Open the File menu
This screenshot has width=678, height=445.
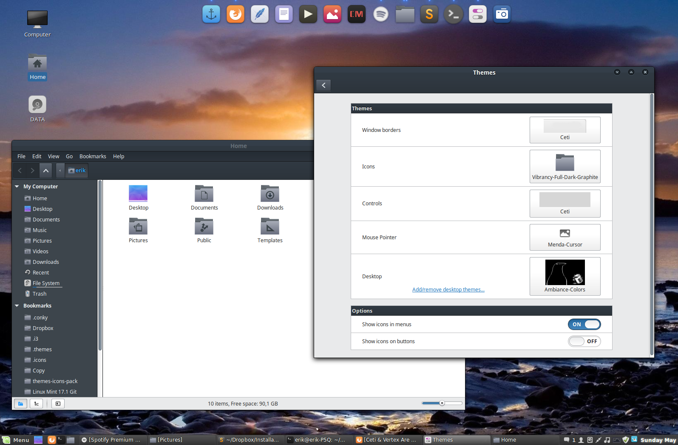coord(21,157)
